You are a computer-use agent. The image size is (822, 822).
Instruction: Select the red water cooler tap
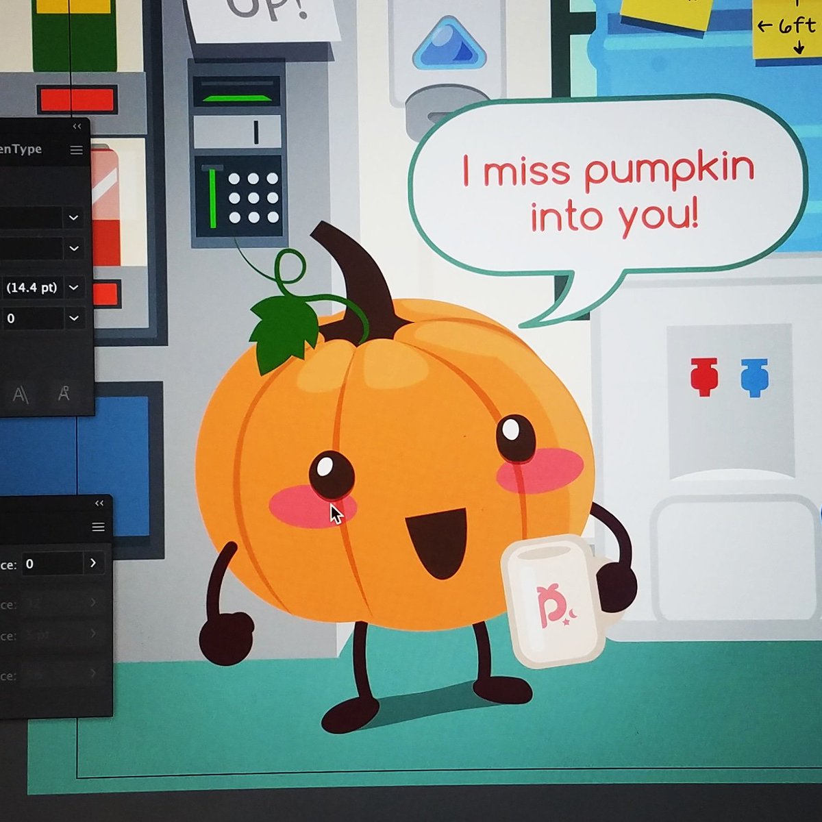pyautogui.click(x=704, y=375)
